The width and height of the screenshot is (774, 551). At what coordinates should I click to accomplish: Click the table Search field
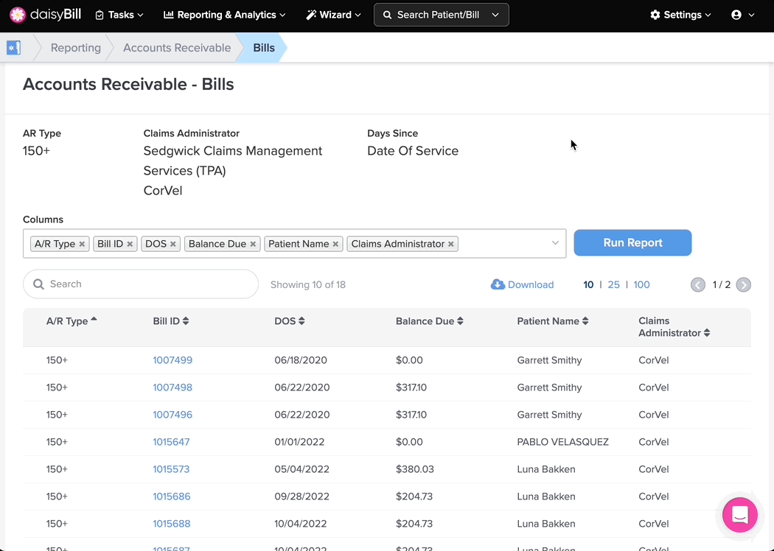tap(141, 284)
